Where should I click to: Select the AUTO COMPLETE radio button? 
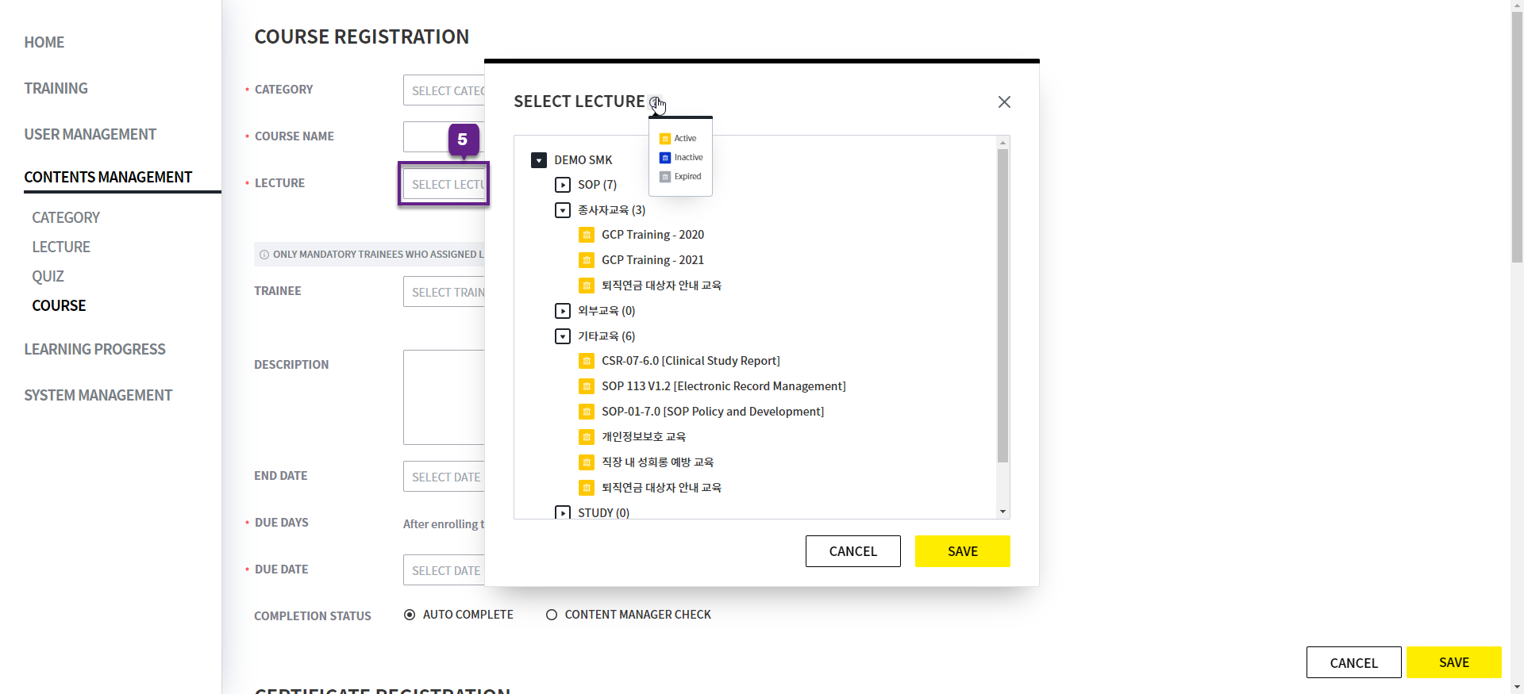click(410, 615)
